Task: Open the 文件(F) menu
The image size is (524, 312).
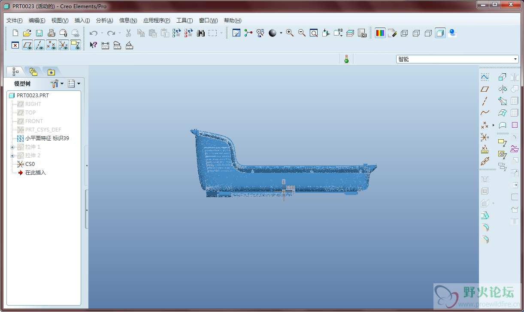Action: (15, 21)
